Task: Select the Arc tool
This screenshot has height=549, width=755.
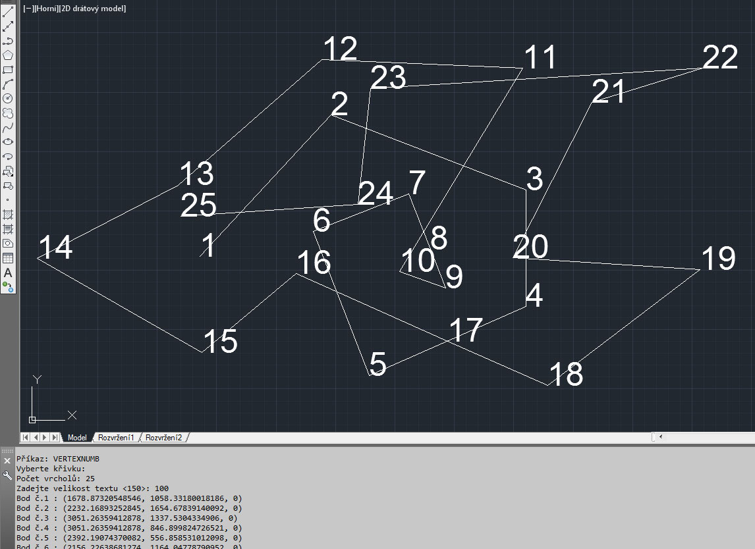Action: click(8, 84)
